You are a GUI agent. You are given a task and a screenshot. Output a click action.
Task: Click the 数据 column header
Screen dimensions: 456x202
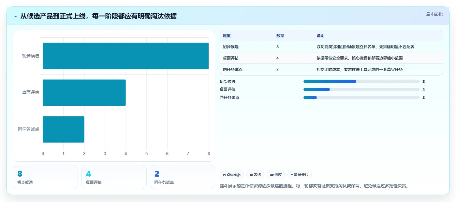tap(280, 36)
